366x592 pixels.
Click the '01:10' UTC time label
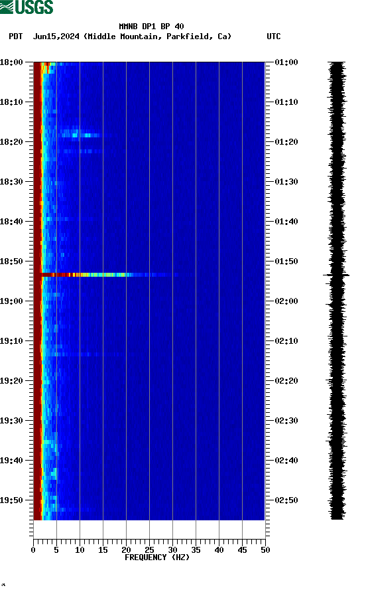pos(286,102)
